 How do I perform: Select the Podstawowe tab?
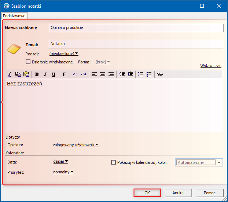(14, 16)
